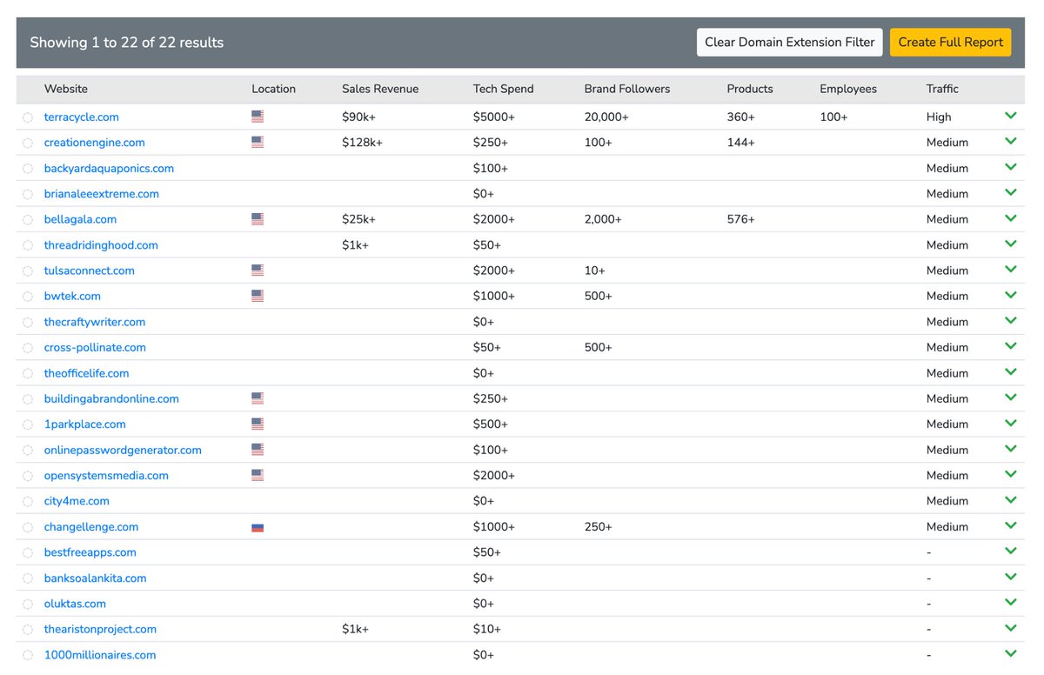Click the flag icon for bellagala.com
1044x675 pixels.
[x=258, y=219]
